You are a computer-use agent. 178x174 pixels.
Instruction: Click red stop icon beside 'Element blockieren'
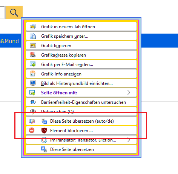coord(32,130)
